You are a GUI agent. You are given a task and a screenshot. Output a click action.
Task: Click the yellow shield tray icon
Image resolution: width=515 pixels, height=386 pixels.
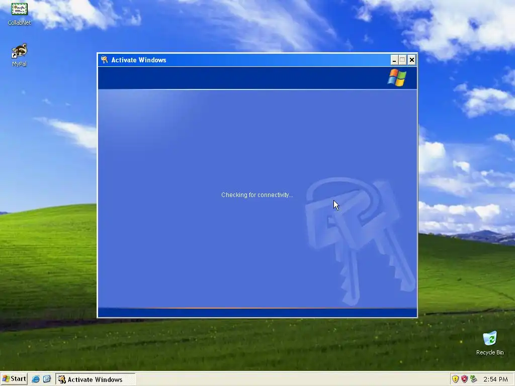(x=455, y=379)
